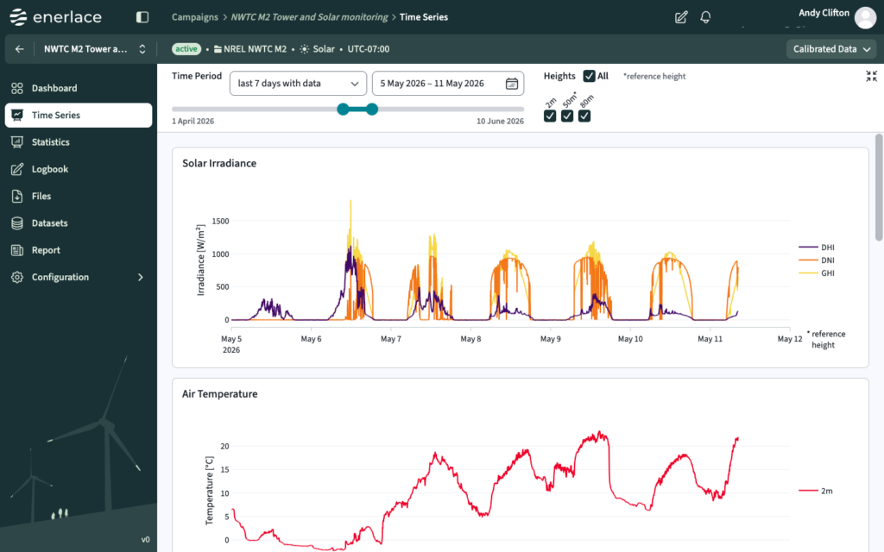Viewport: 884px width, 552px height.
Task: Open NWTC M2 Tower and Solar monitoring breadcrumb
Action: coord(310,17)
